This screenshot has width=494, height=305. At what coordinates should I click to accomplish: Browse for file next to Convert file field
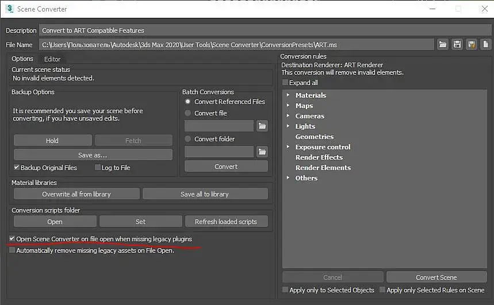(262, 126)
